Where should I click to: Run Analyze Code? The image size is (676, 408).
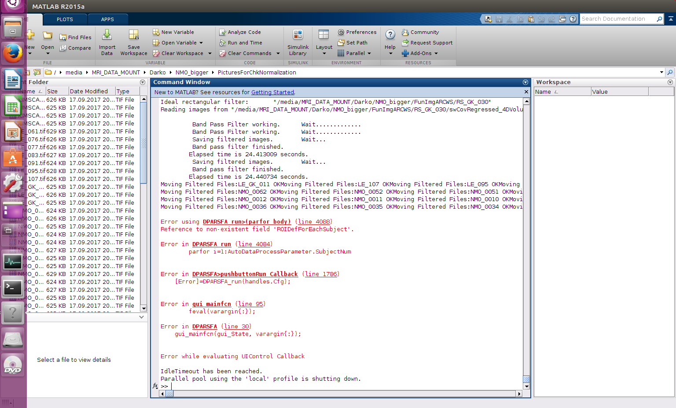pos(240,32)
